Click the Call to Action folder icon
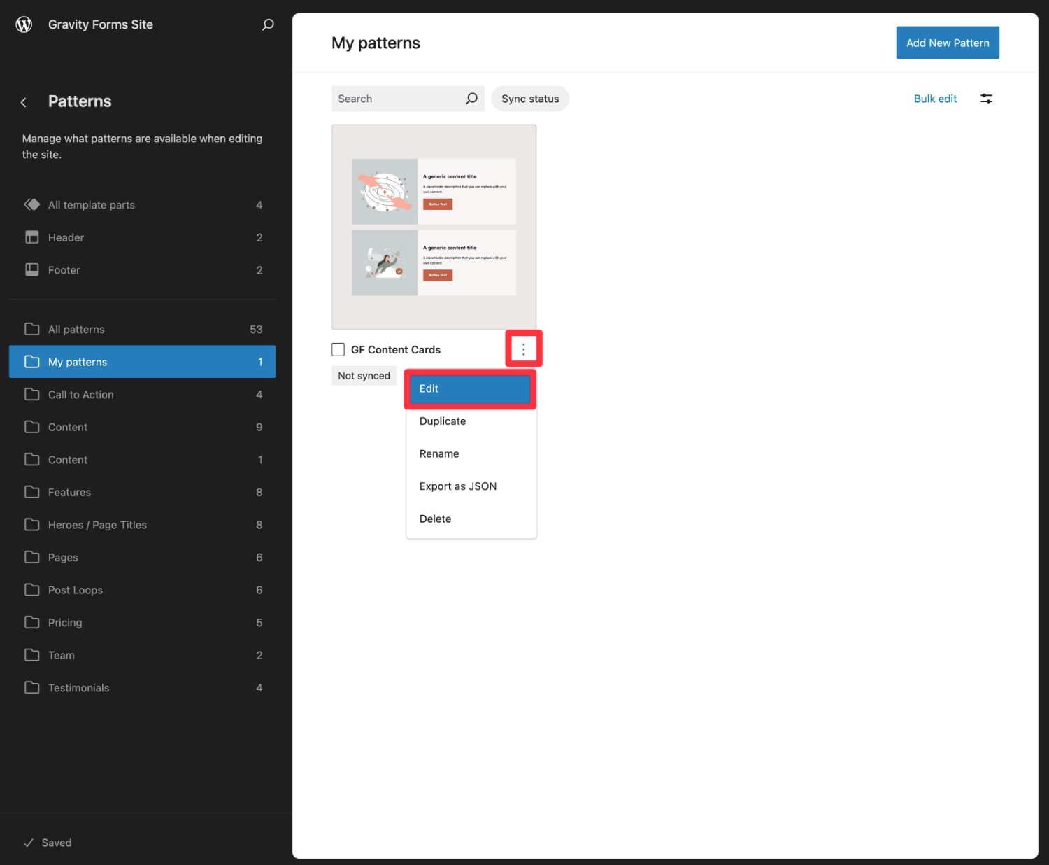 point(32,394)
